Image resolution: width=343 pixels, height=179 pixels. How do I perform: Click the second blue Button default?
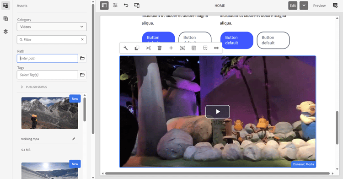(237, 40)
